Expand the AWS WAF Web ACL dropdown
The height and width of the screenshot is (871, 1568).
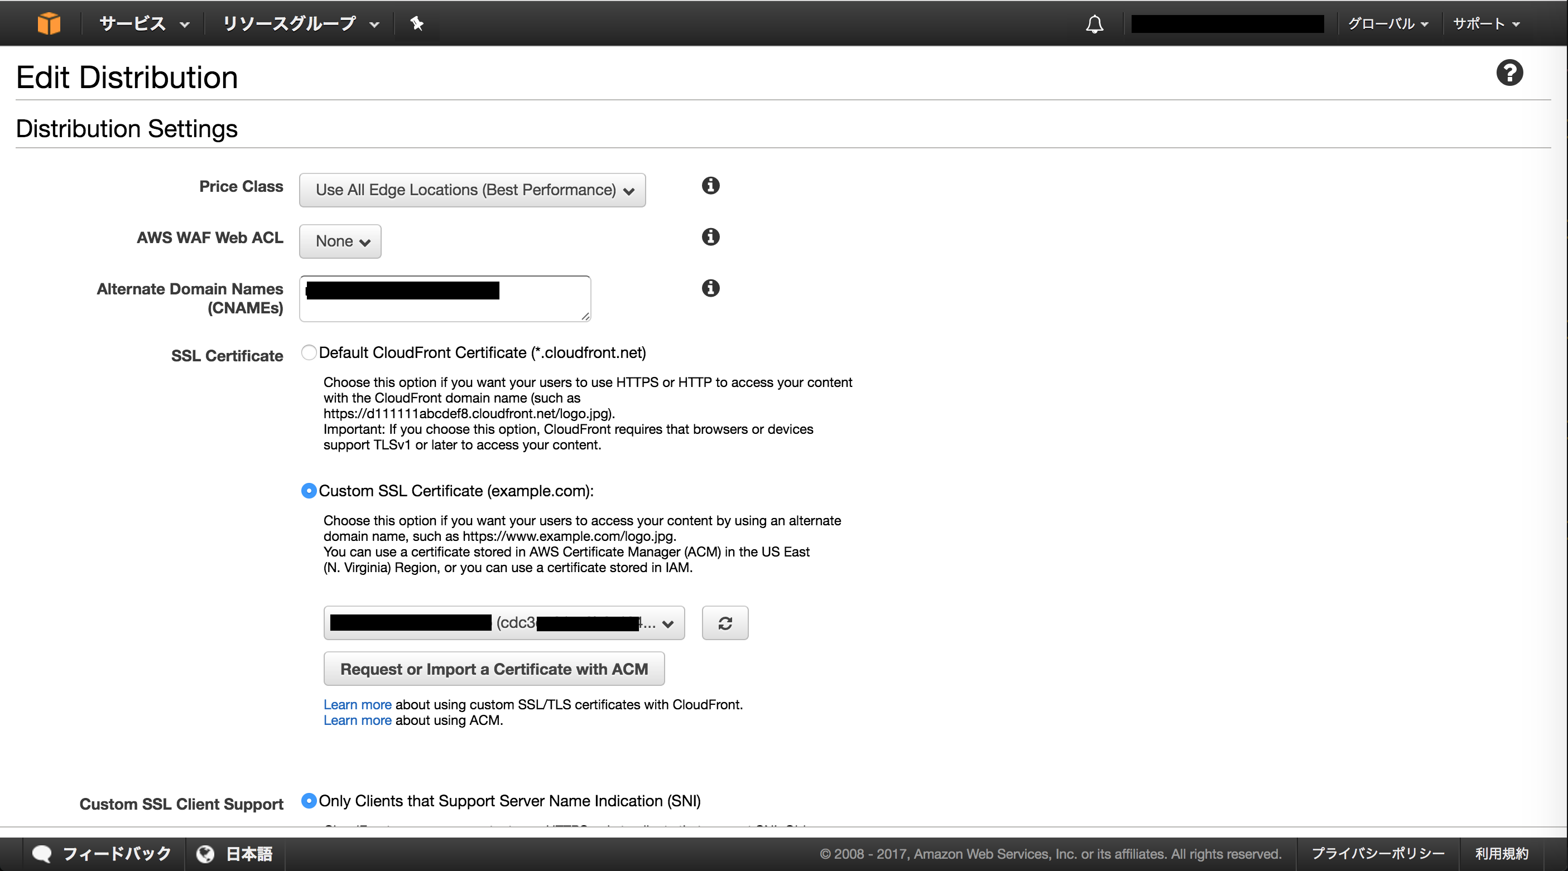339,240
